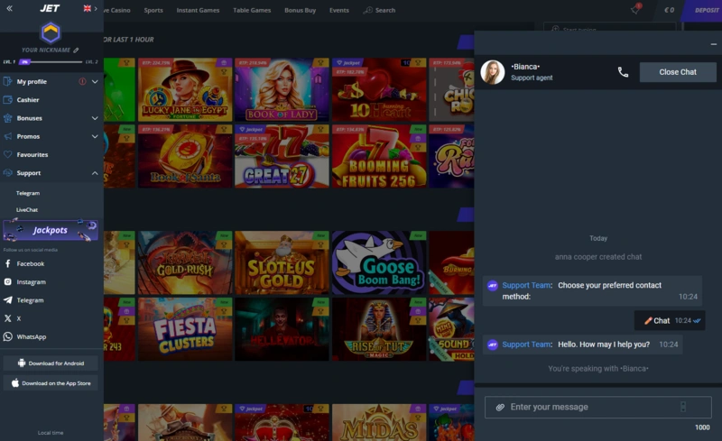Open Book of Lady game thumbnail
Image resolution: width=722 pixels, height=441 pixels.
[x=282, y=90]
